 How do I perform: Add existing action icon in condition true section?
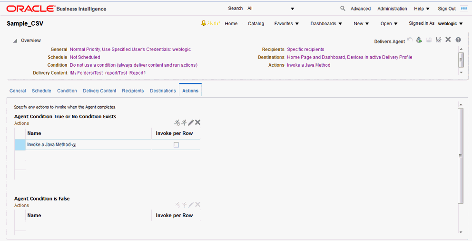pos(184,122)
